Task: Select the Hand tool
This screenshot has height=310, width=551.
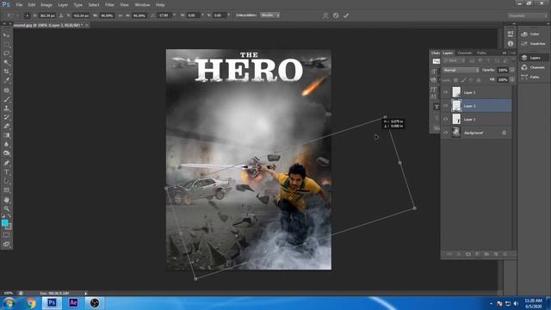Action: point(6,200)
